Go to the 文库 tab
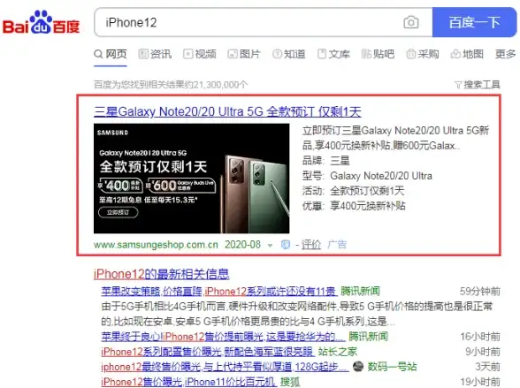The image size is (520, 388). (x=333, y=54)
